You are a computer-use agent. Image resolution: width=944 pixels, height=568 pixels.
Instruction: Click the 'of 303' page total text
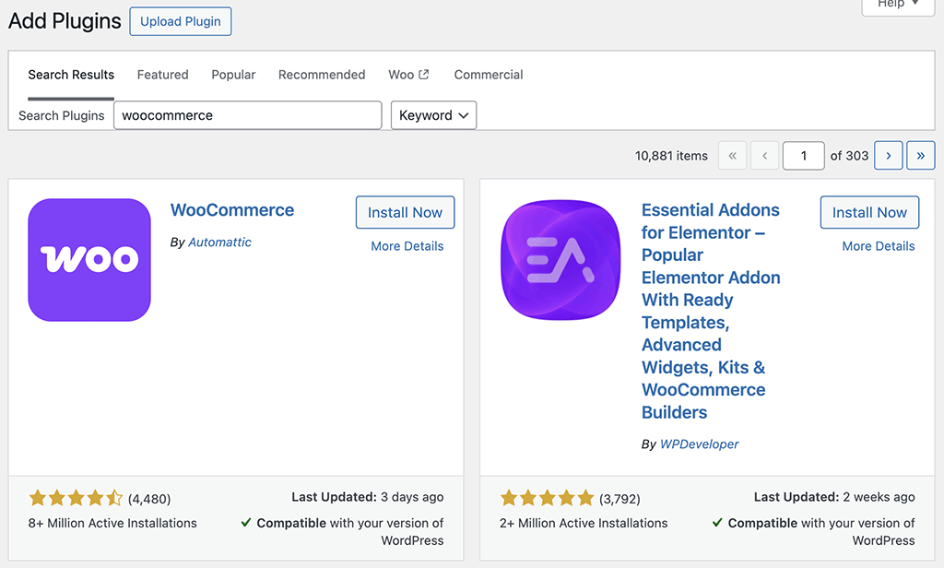pos(849,156)
